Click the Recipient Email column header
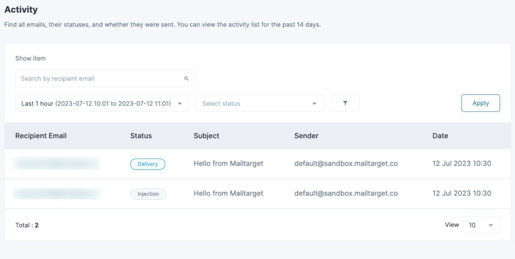515x259 pixels. 41,136
